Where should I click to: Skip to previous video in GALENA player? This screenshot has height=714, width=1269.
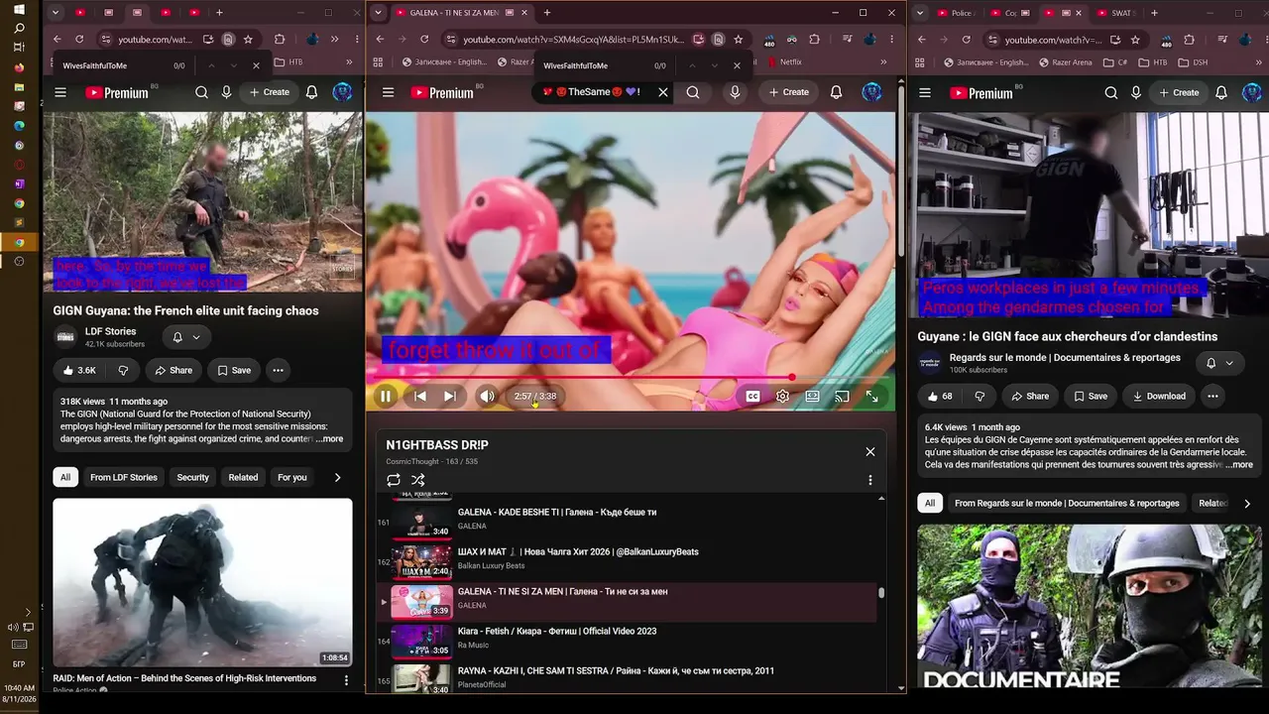tap(420, 396)
